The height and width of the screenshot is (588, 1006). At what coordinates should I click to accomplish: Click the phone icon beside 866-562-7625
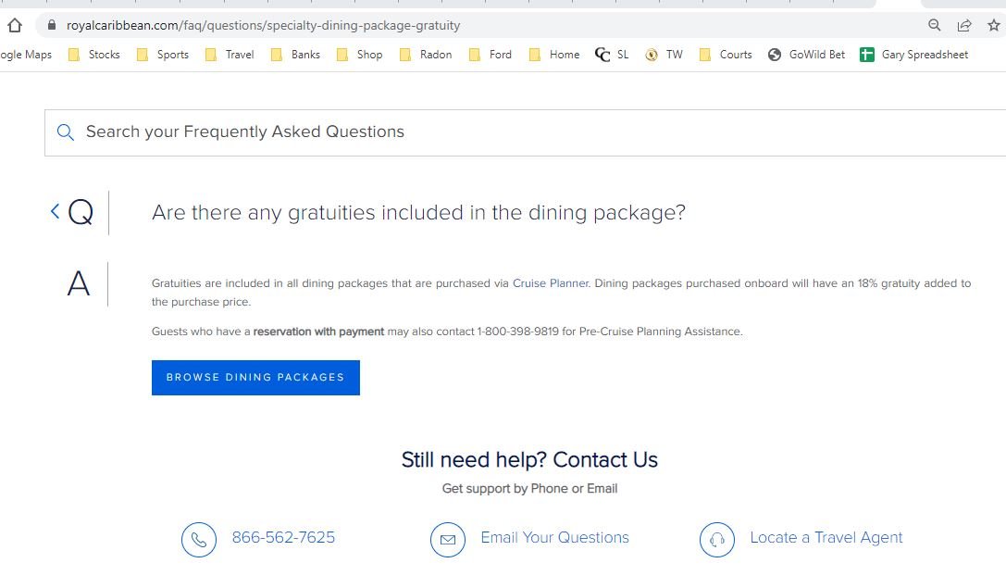click(199, 538)
